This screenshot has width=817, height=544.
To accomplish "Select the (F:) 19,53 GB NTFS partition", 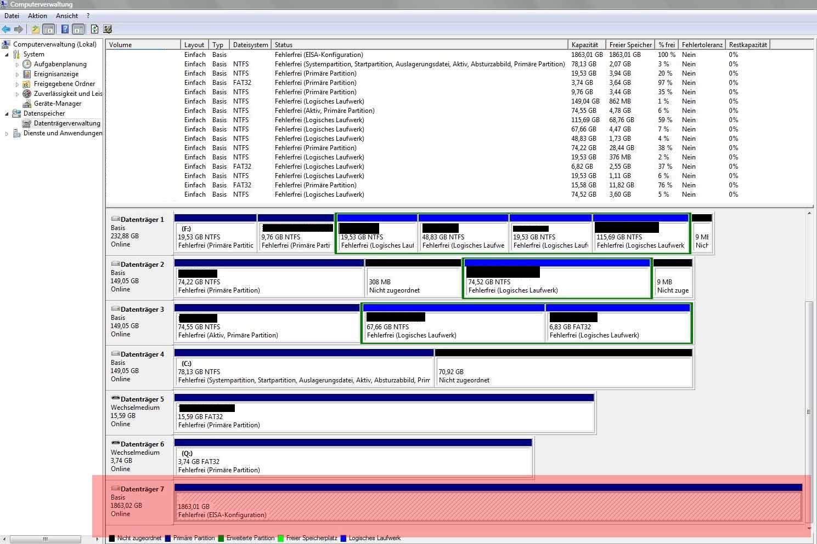I will 216,233.
